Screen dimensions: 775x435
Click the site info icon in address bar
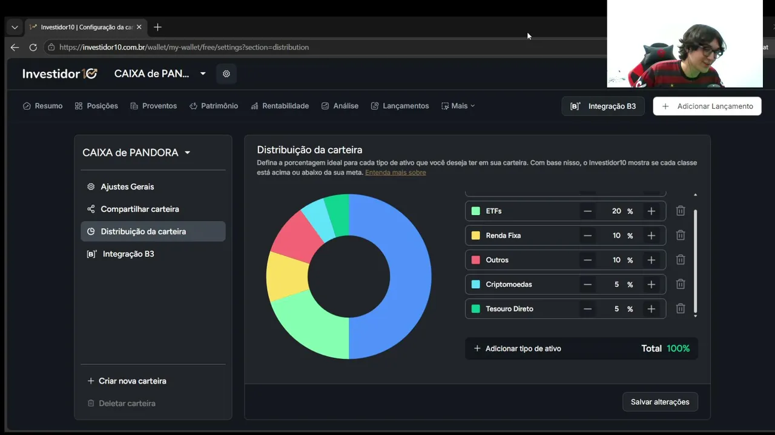51,47
